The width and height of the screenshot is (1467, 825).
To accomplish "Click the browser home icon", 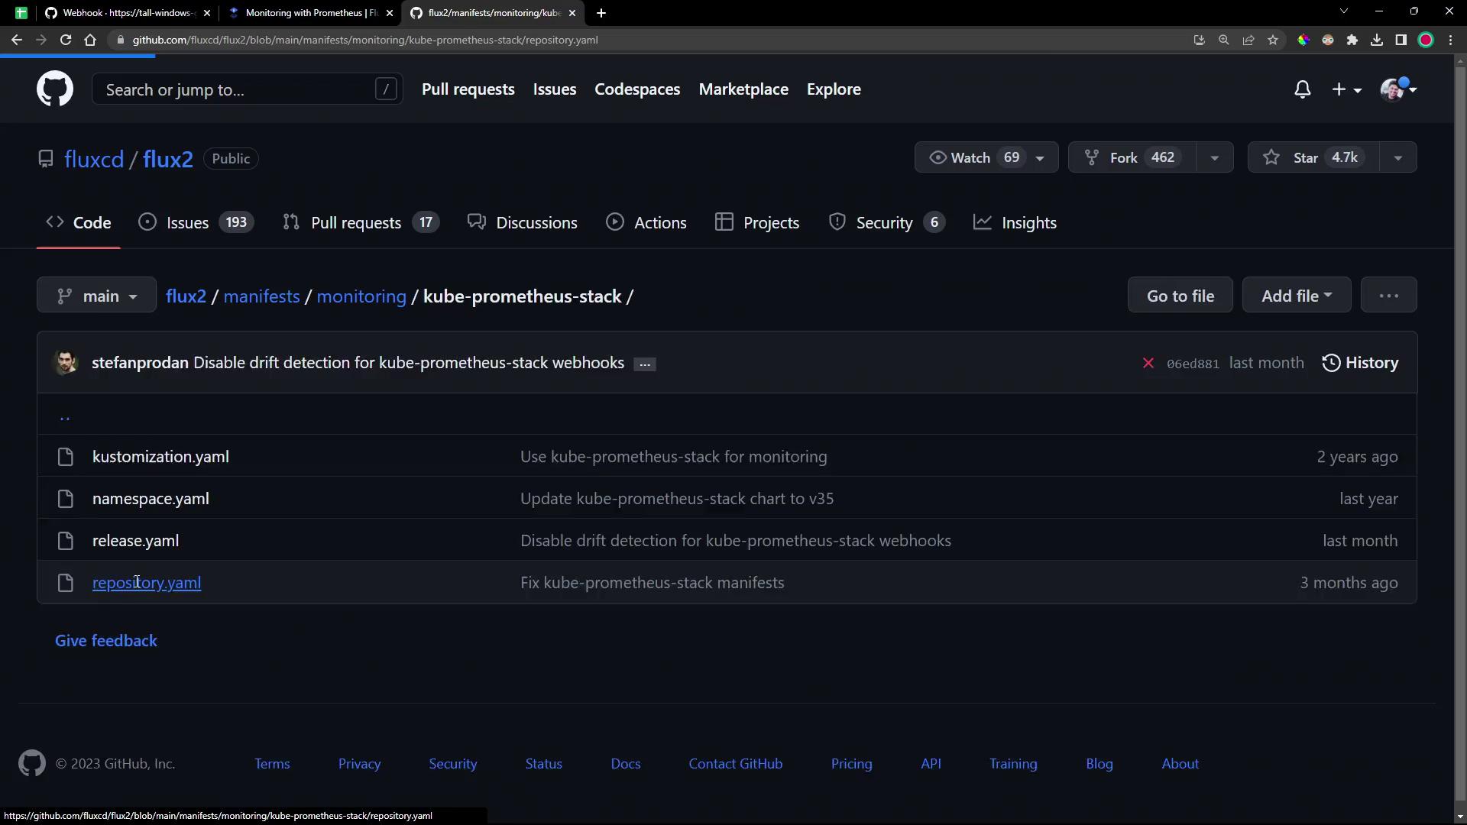I will point(90,40).
